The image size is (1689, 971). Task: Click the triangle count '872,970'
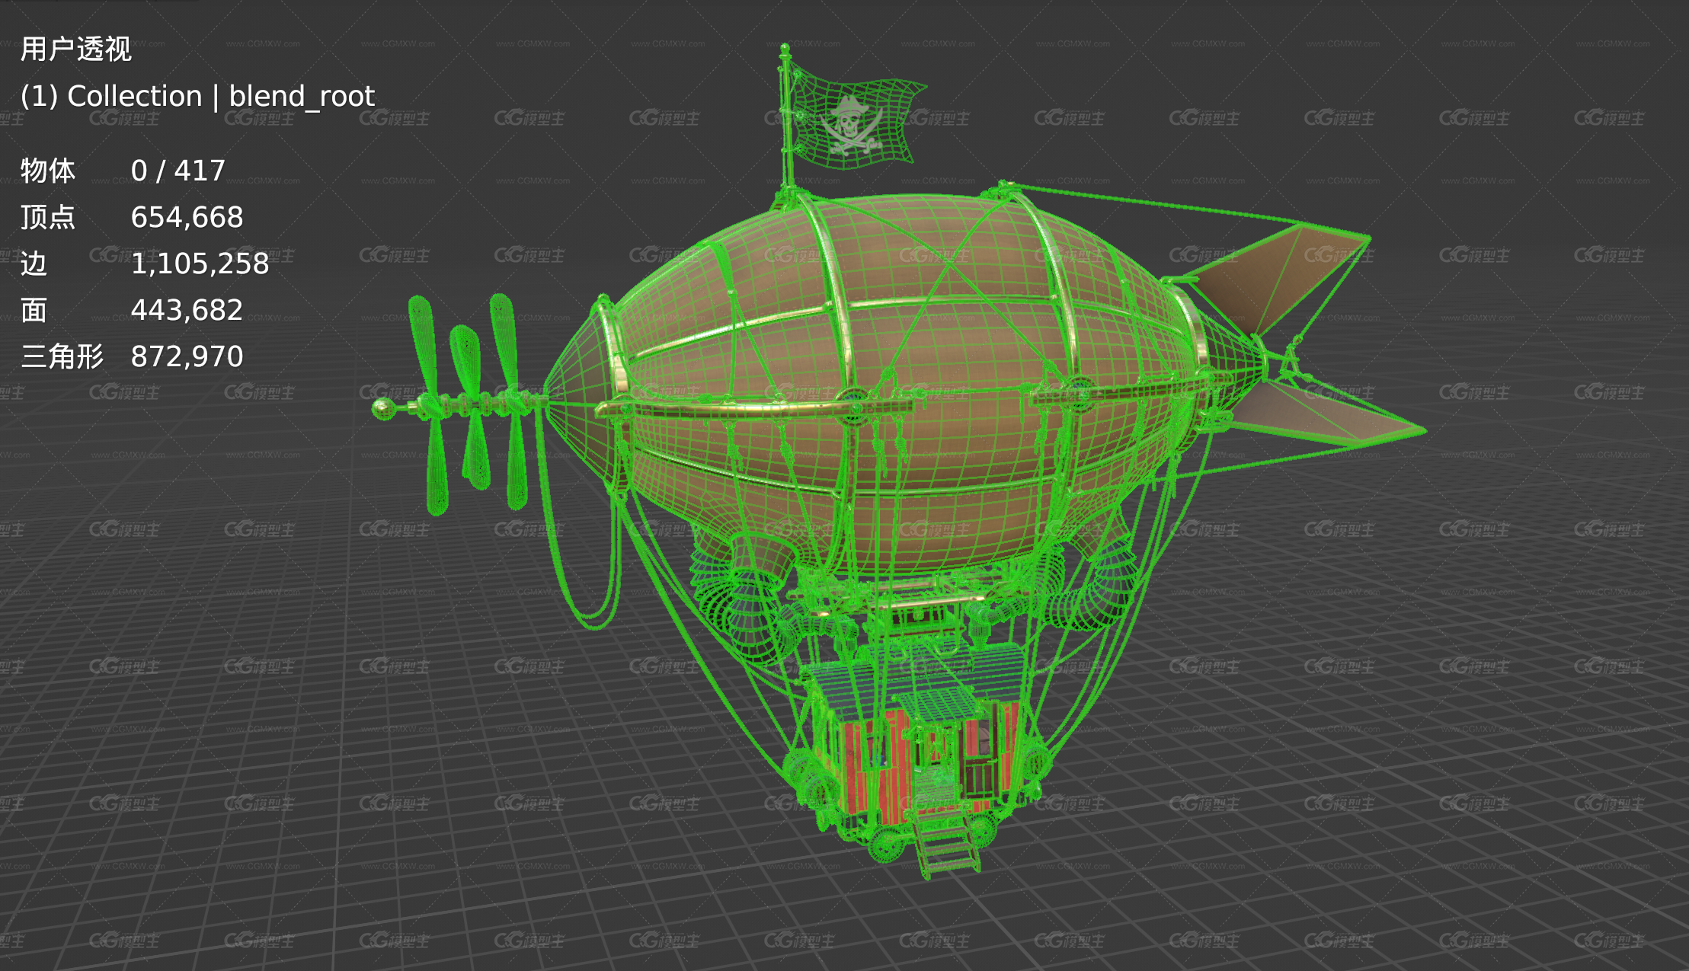pyautogui.click(x=187, y=356)
